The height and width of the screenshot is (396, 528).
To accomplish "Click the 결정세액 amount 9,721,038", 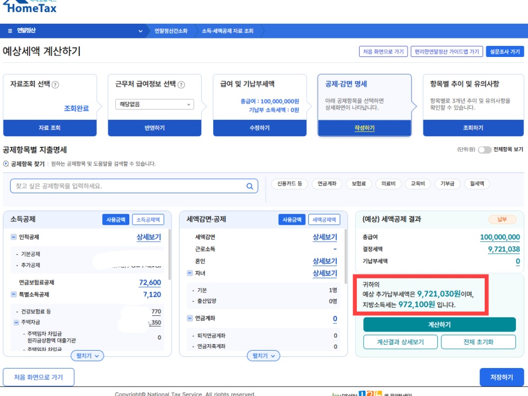I will pyautogui.click(x=504, y=249).
